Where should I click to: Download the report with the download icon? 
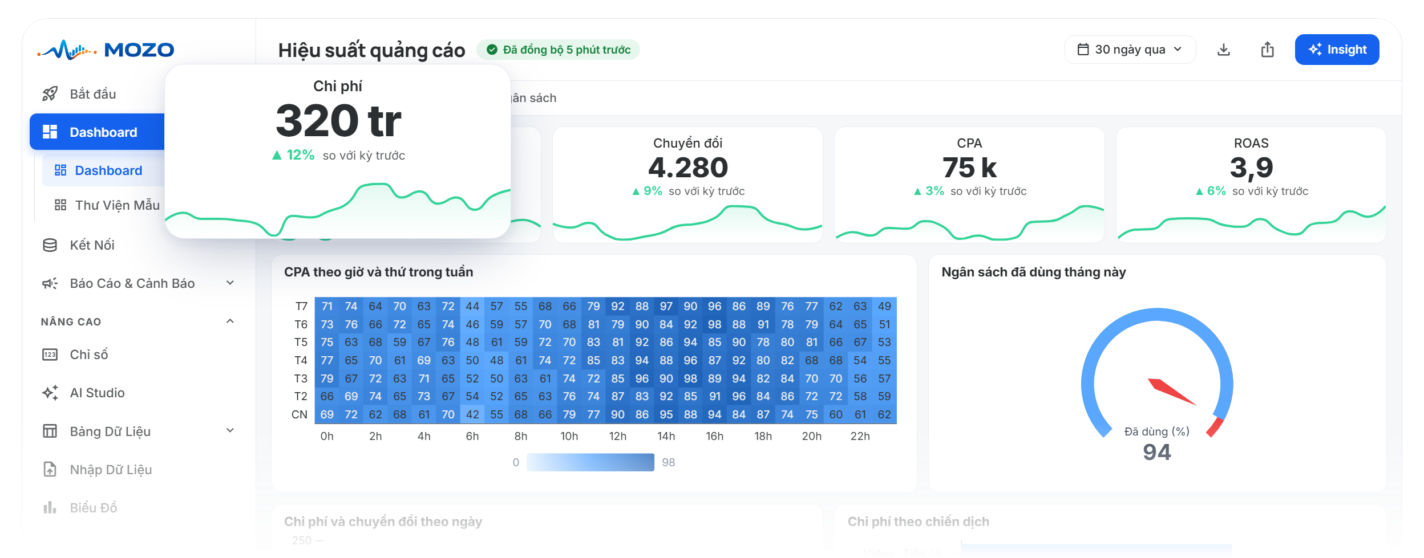1224,50
